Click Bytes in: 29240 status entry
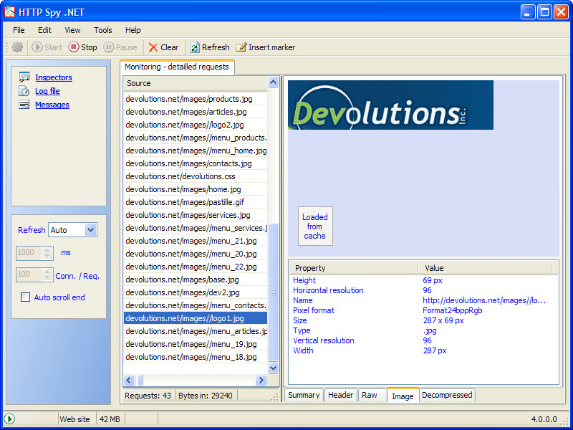Screen dimensions: 573x430 (206, 396)
